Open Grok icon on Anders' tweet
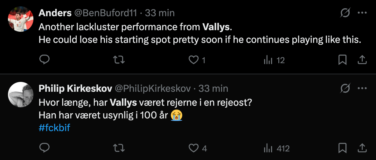Image resolution: width=376 pixels, height=160 pixels. [345, 13]
